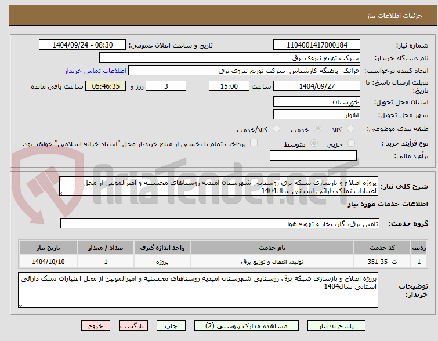
Task: Click the بازگشت back button
Action: pos(133,326)
